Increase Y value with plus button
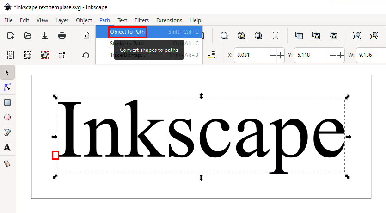The width and height of the screenshot is (386, 213). (x=340, y=55)
